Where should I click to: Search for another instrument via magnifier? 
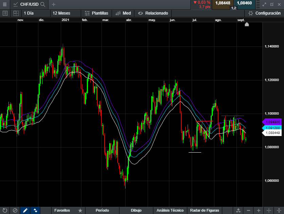tap(43, 4)
